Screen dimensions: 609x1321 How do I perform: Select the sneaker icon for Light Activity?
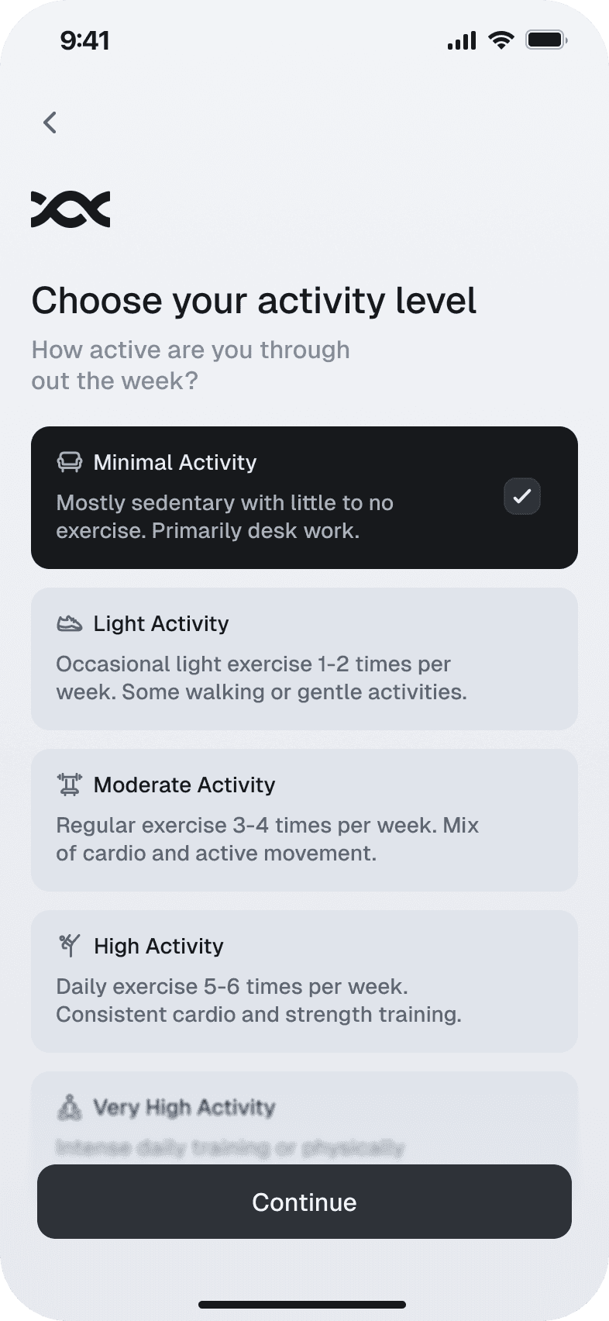coord(70,623)
